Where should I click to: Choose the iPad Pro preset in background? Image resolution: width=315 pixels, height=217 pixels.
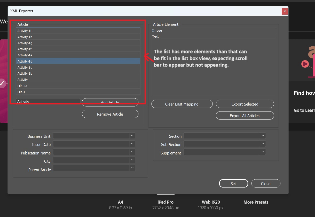[x=166, y=205]
